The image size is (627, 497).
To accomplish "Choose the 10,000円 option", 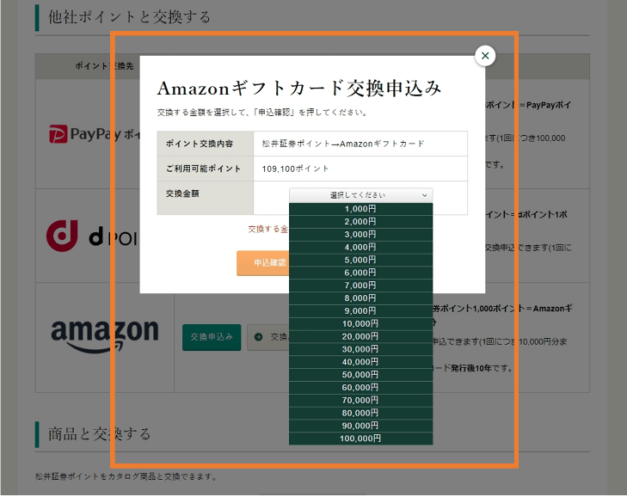I will [x=360, y=324].
